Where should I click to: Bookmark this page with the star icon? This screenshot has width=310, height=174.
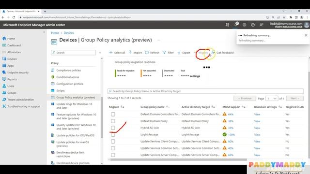[284, 17]
